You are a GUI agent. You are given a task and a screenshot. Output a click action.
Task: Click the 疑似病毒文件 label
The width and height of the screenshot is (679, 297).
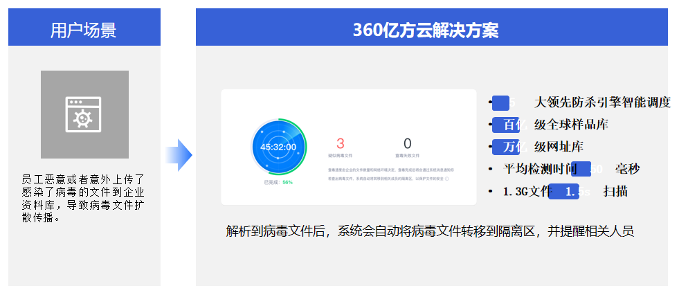click(341, 156)
